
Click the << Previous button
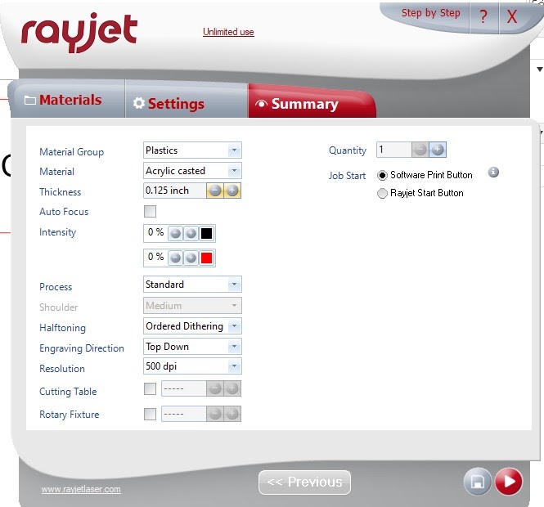304,482
